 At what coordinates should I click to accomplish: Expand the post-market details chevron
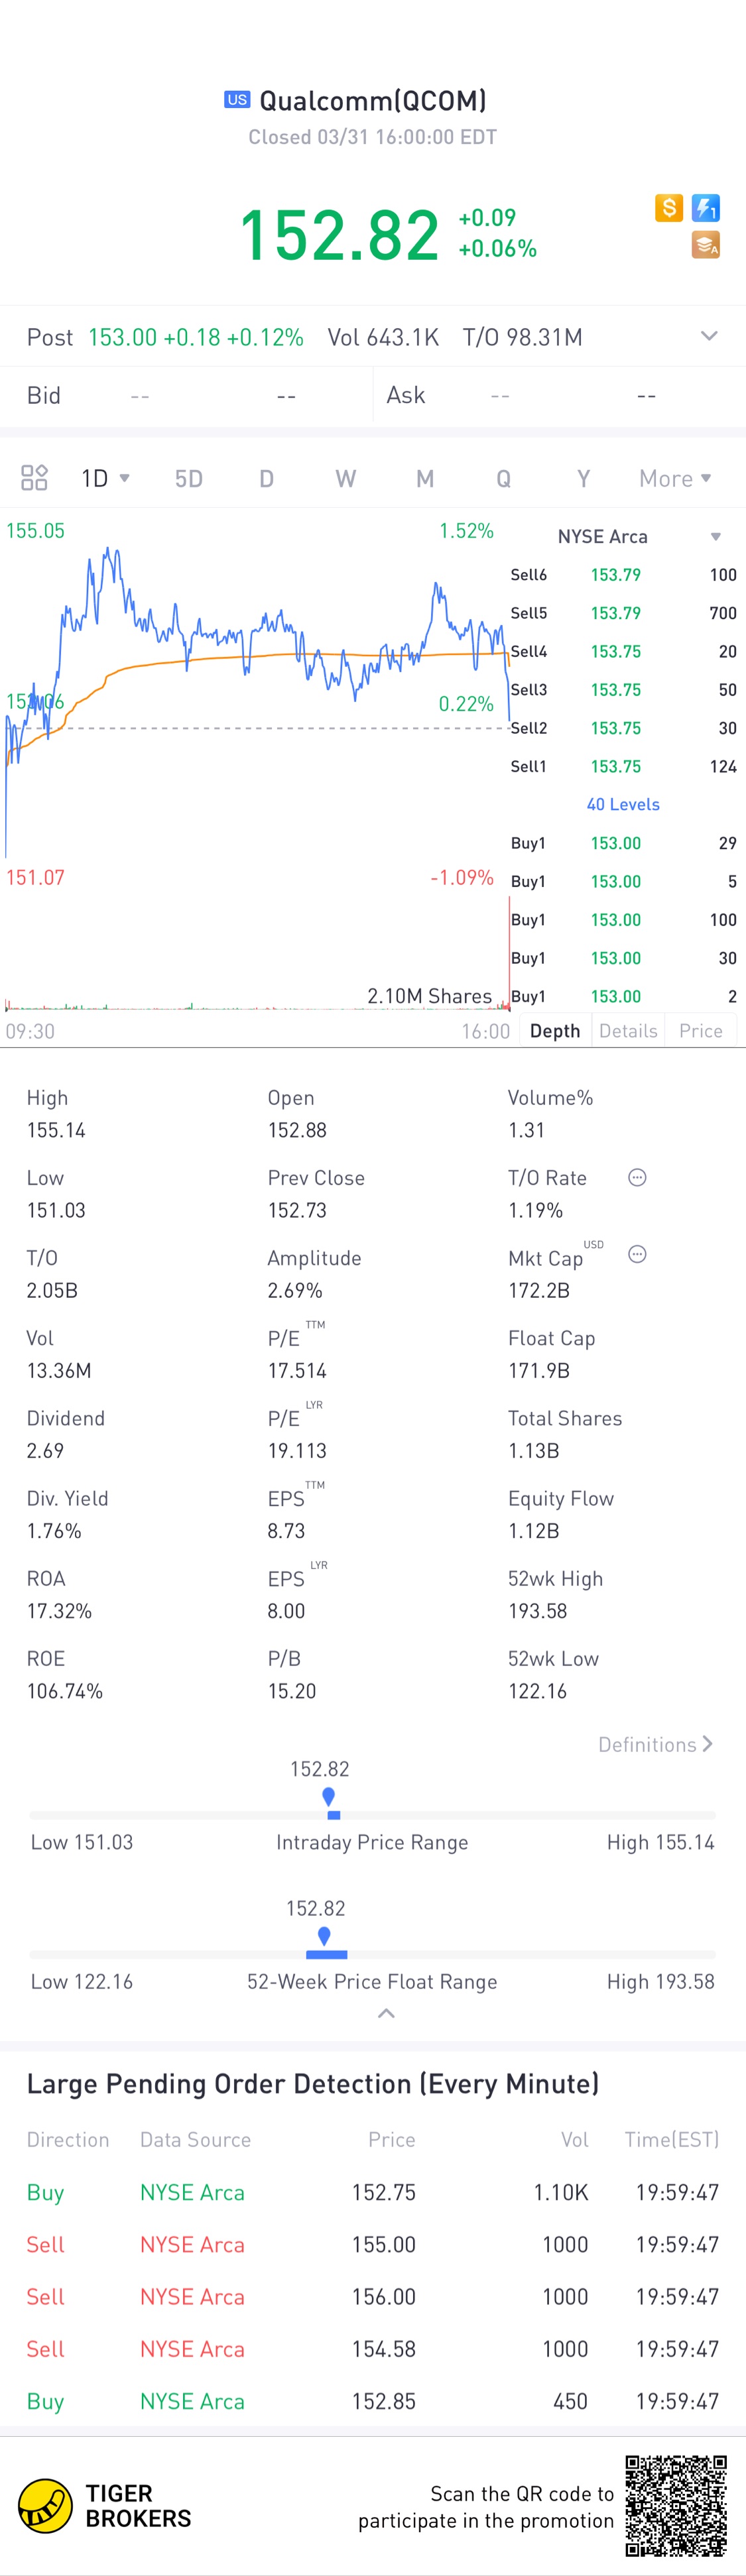(x=709, y=337)
